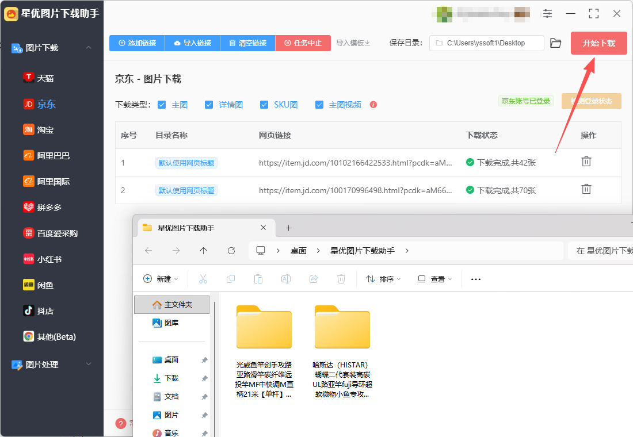This screenshot has width=633, height=437.
Task: Uncheck the SKU图 download type
Action: pyautogui.click(x=264, y=105)
